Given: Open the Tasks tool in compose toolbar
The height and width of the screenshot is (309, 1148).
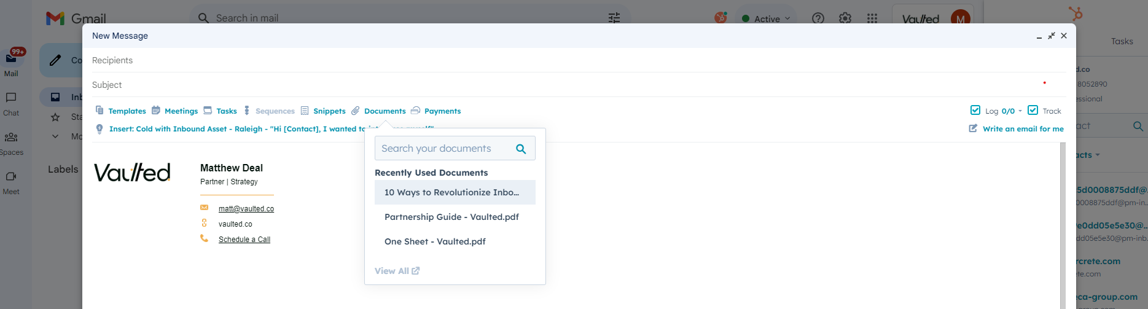Looking at the screenshot, I should pos(220,111).
